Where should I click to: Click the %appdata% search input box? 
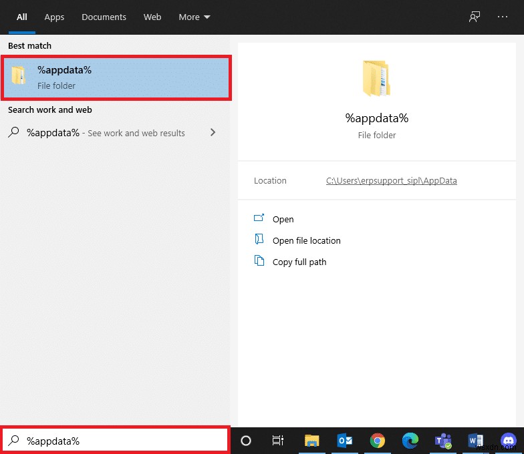click(x=120, y=441)
